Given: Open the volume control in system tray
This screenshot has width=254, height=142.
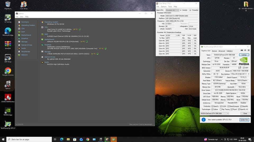Looking at the screenshot, I should tap(231, 139).
